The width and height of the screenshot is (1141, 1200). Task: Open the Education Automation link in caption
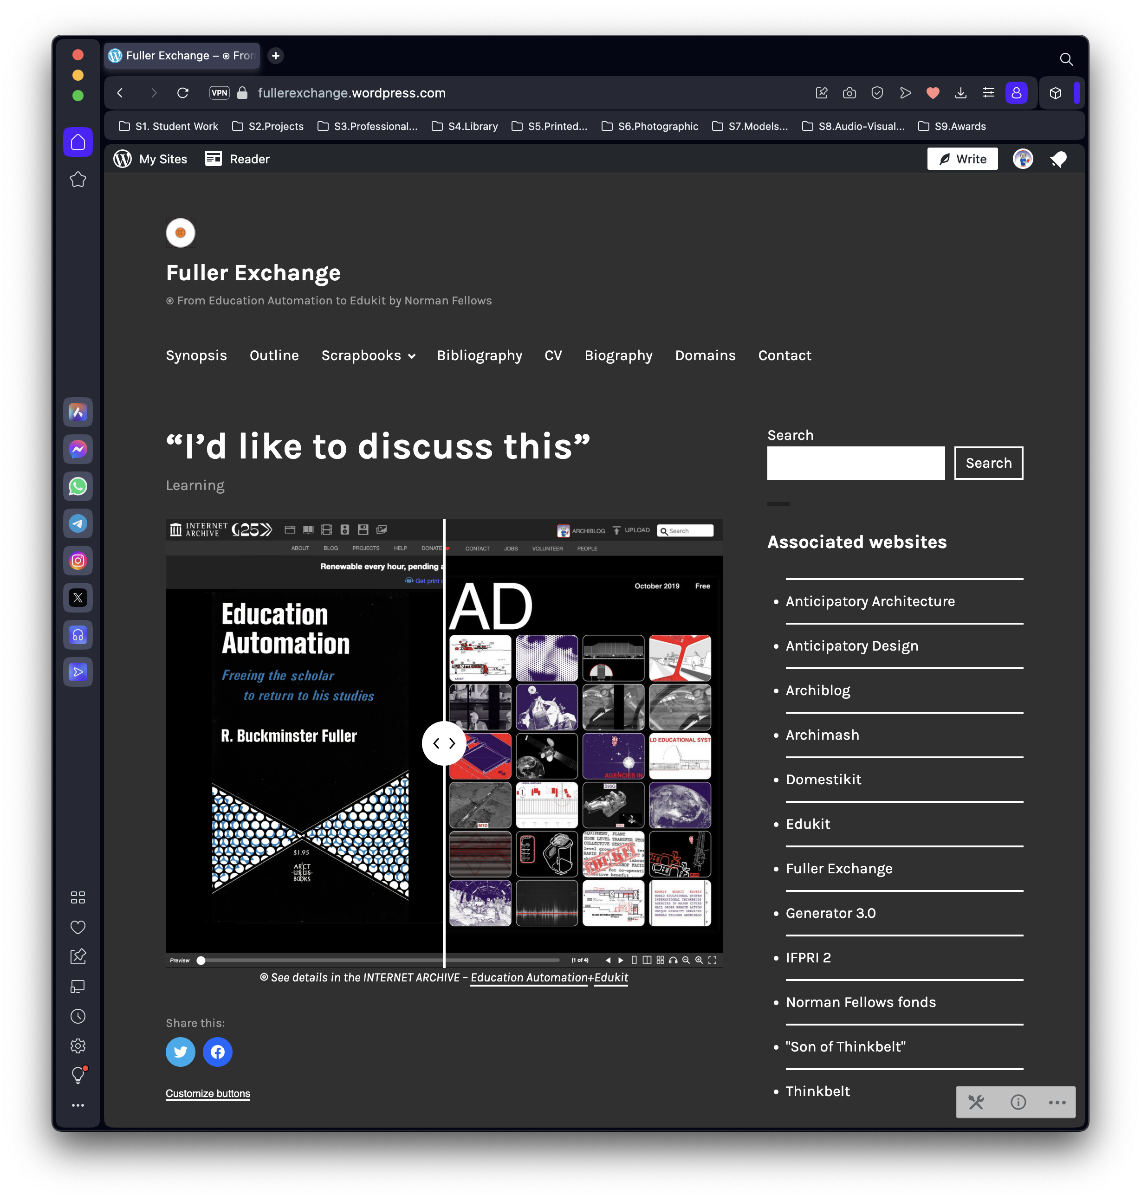point(529,978)
